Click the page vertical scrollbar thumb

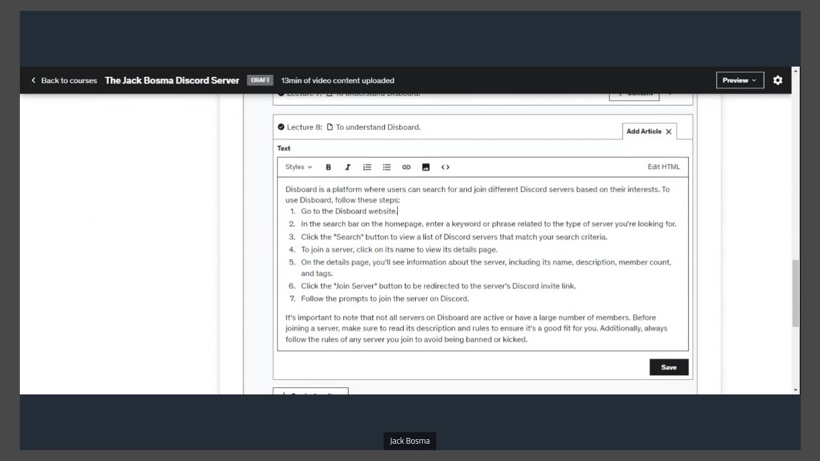(796, 293)
